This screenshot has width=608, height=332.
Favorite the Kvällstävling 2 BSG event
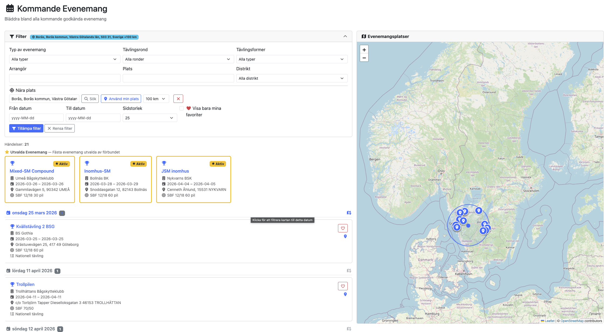(x=343, y=228)
